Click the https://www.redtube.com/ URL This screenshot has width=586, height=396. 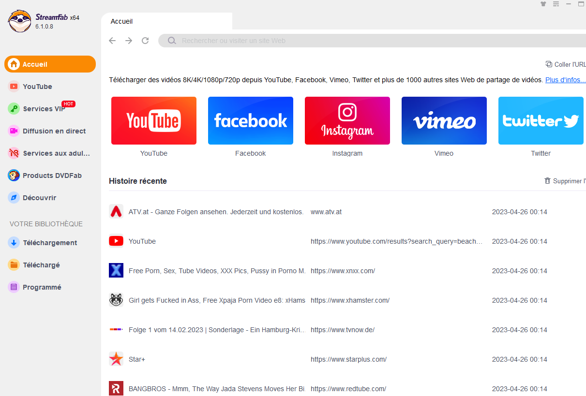348,389
